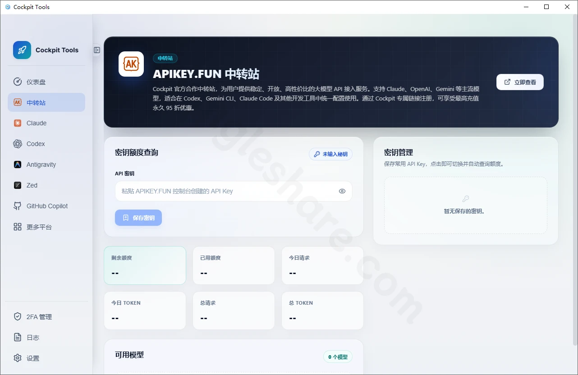Click the Codex knot icon
The height and width of the screenshot is (375, 578).
tap(18, 144)
